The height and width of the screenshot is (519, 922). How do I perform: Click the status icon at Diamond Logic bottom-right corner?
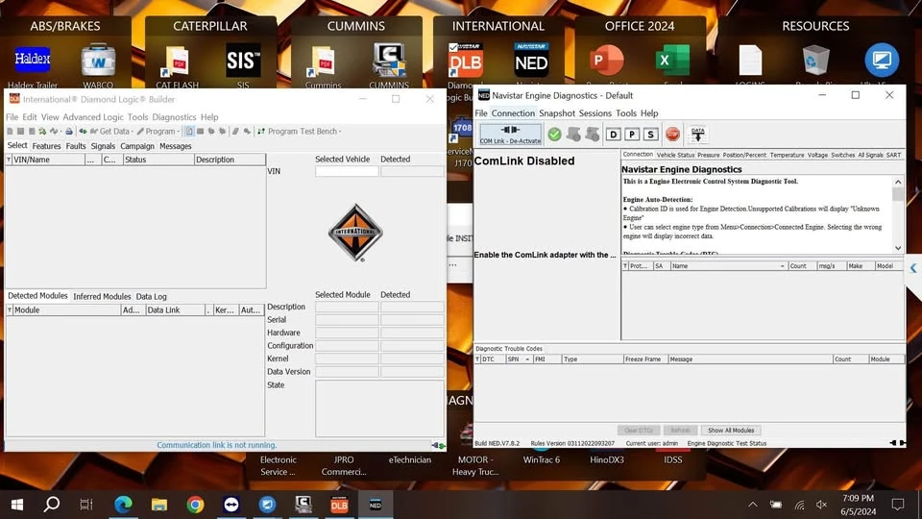(x=438, y=445)
